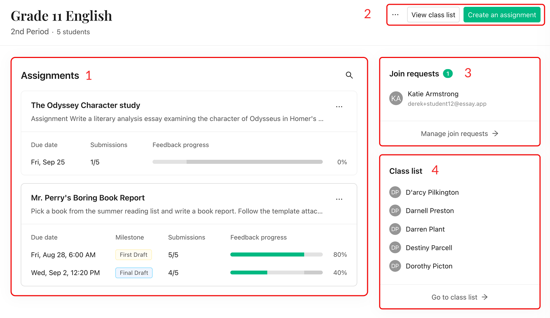Click View class list button
Screen dimensions: 550x318
coord(433,15)
